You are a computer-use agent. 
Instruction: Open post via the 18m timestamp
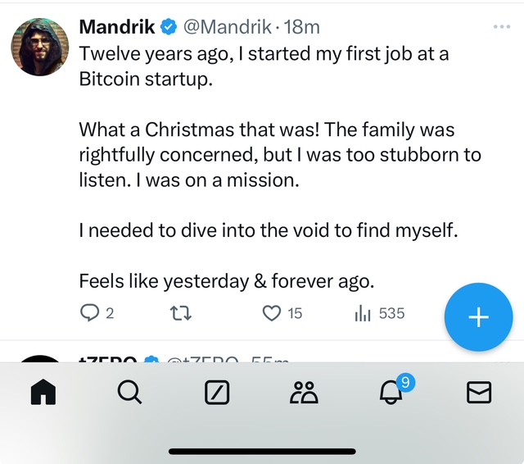pyautogui.click(x=301, y=27)
